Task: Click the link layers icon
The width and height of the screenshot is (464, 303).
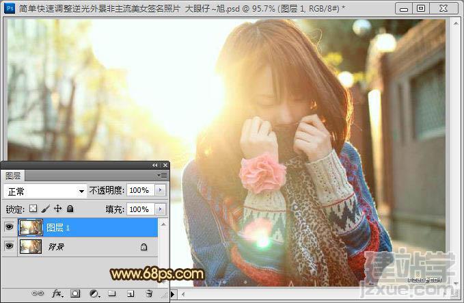Action: tap(38, 293)
